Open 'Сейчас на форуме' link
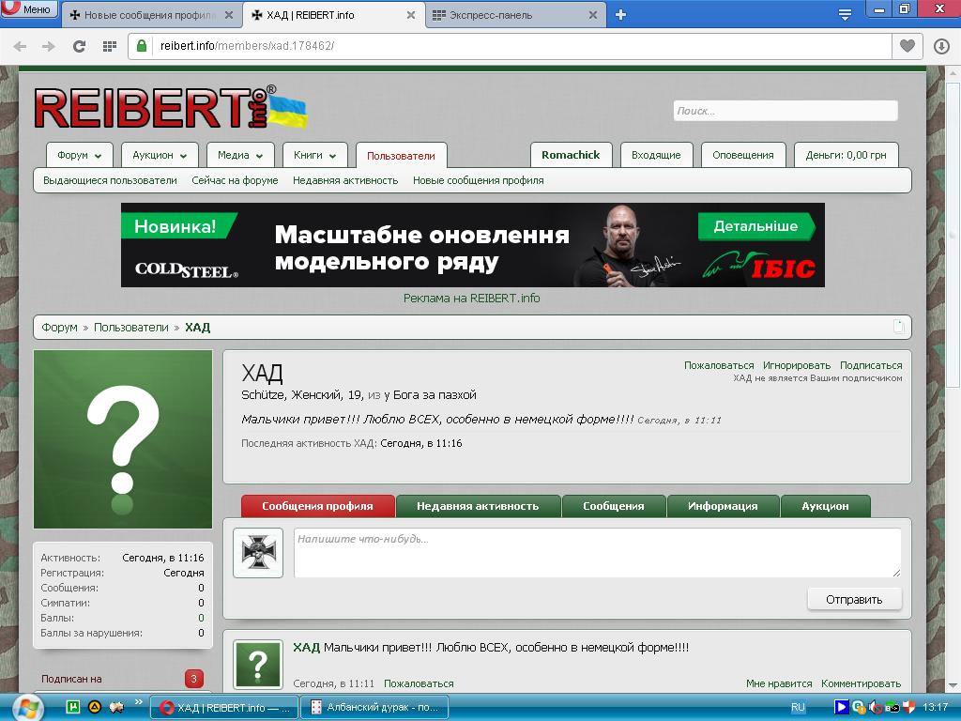Screen dimensions: 961x721 [235, 180]
